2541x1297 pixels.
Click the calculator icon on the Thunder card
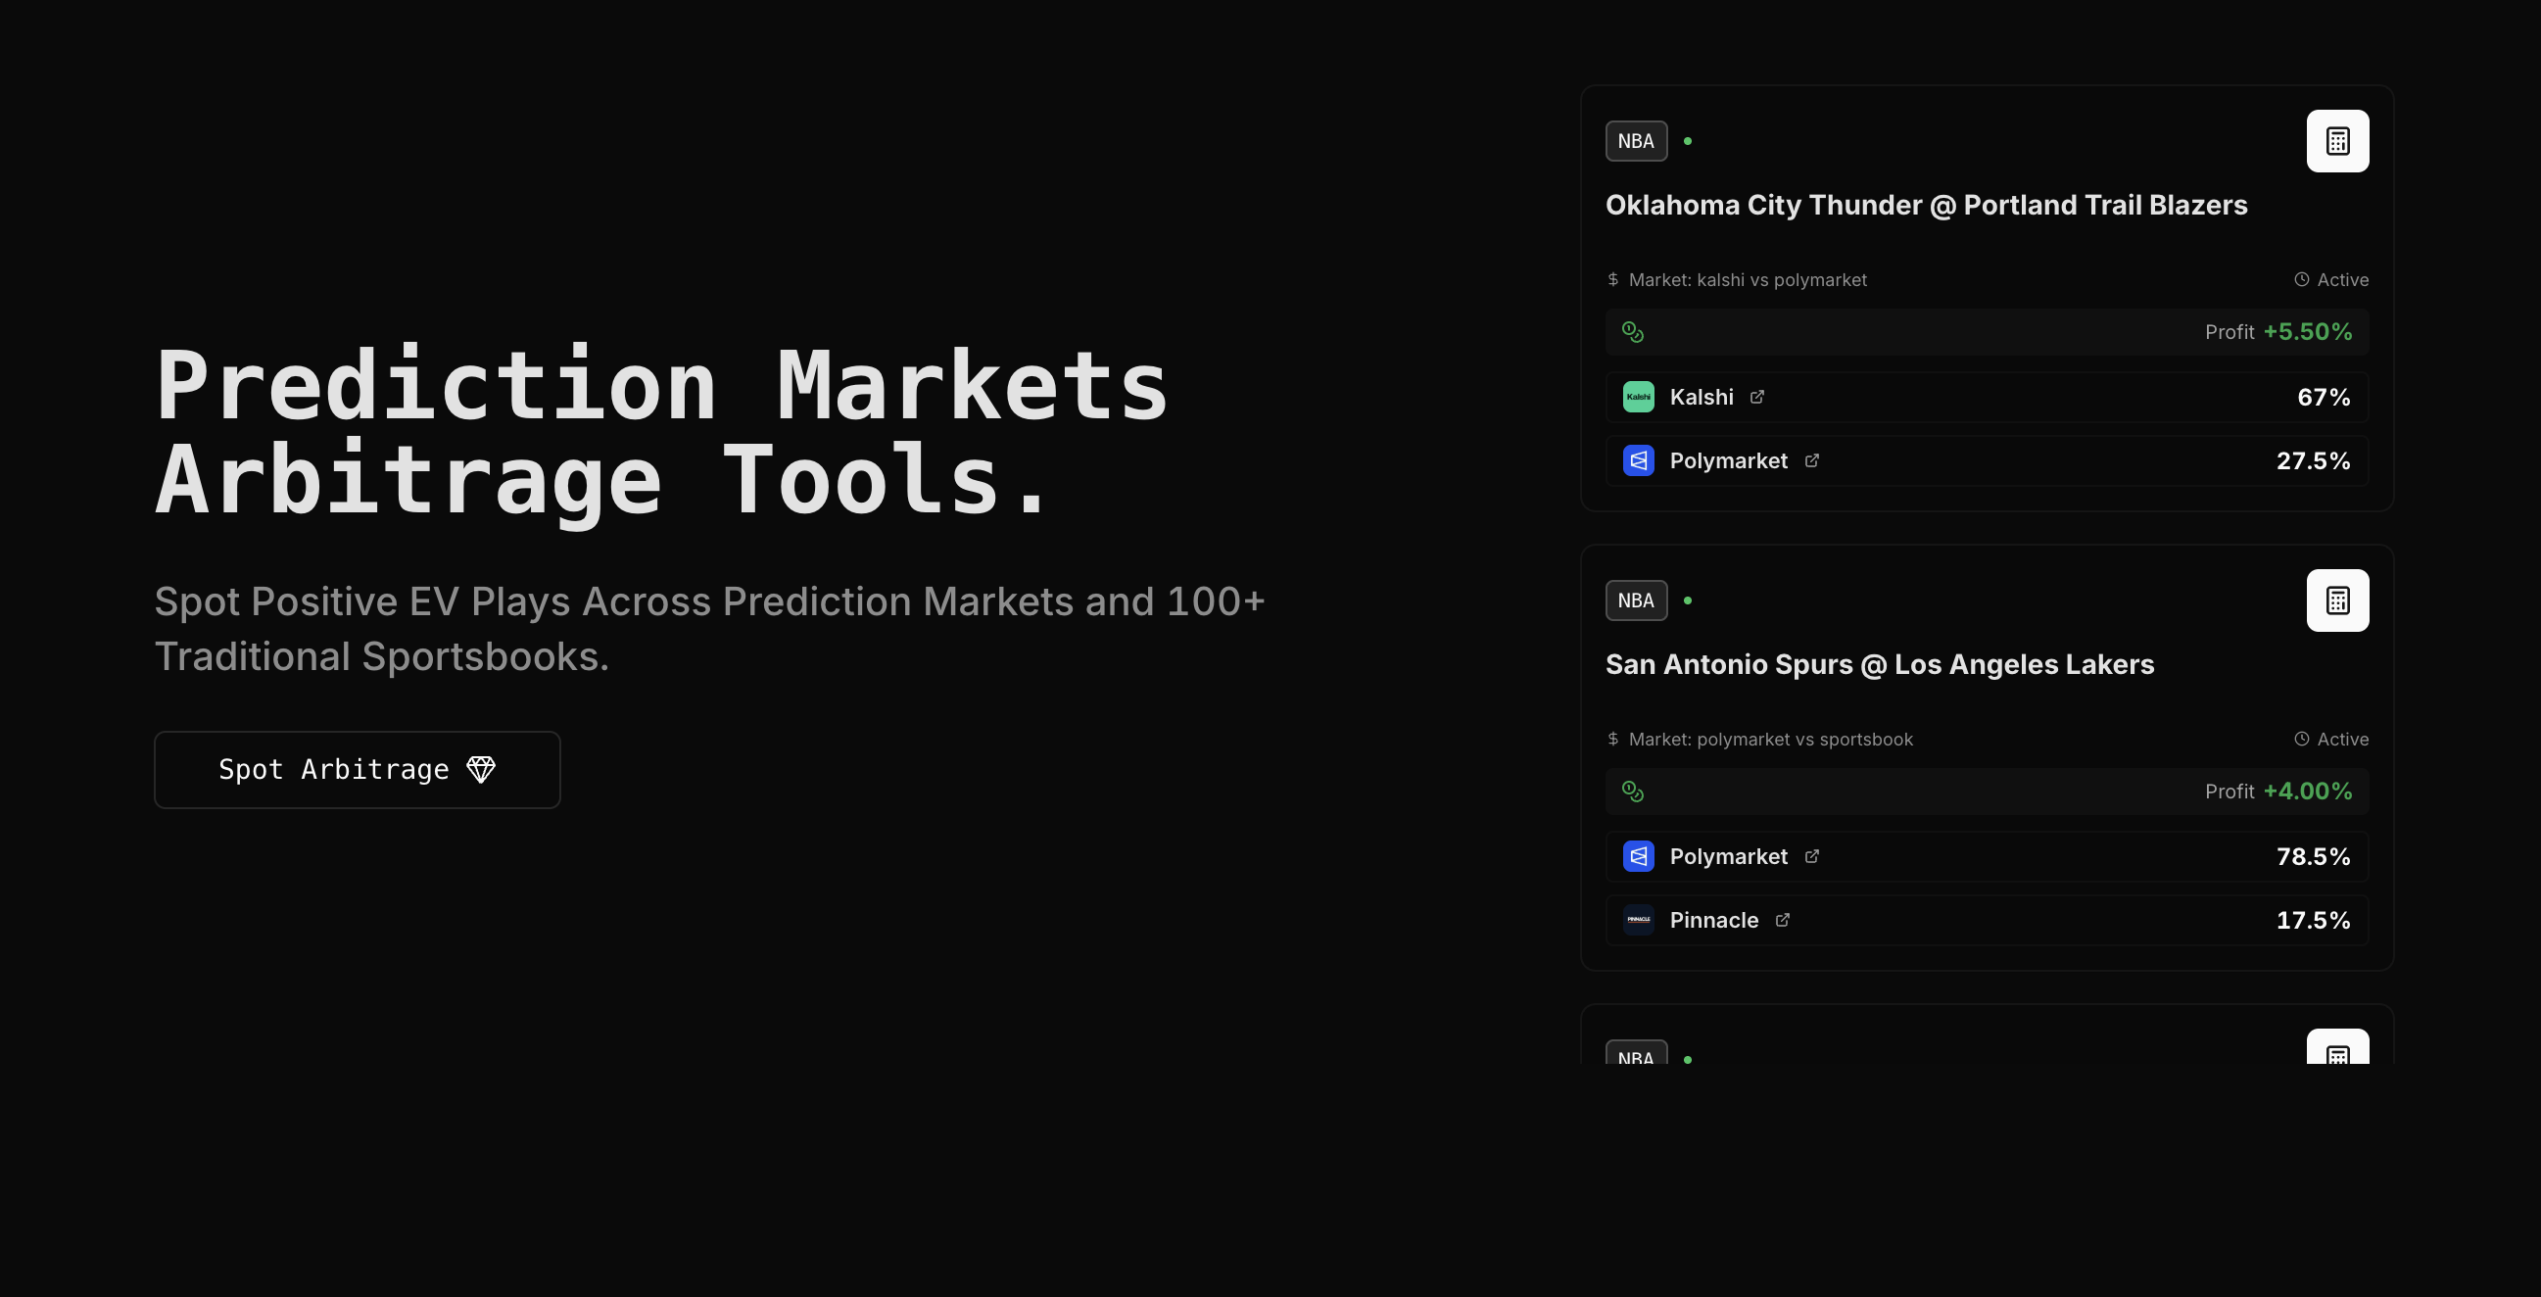pos(2338,141)
